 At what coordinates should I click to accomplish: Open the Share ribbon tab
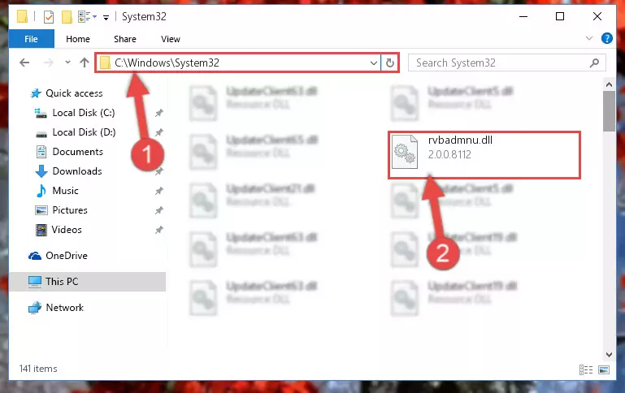click(x=125, y=39)
